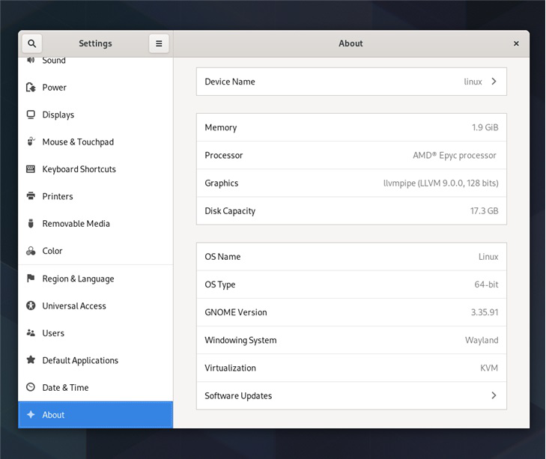Switch to Keyboard Shortcuts panel
The width and height of the screenshot is (546, 459).
tap(95, 169)
